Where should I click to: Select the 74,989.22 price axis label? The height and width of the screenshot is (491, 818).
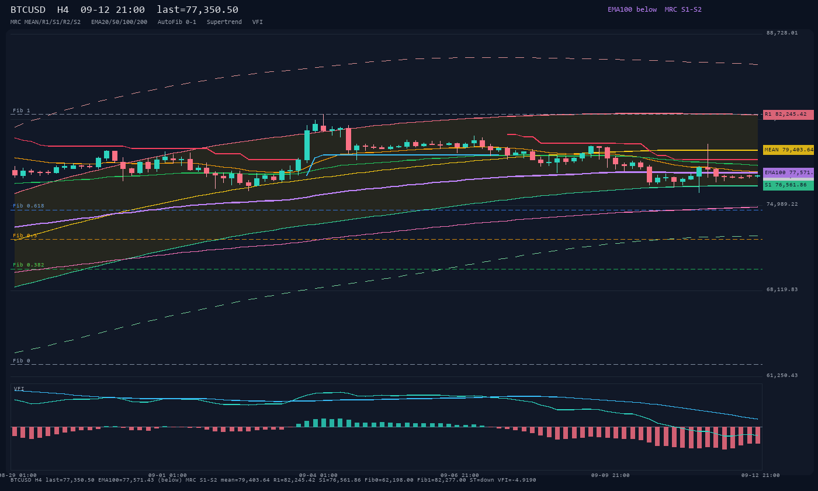[782, 204]
